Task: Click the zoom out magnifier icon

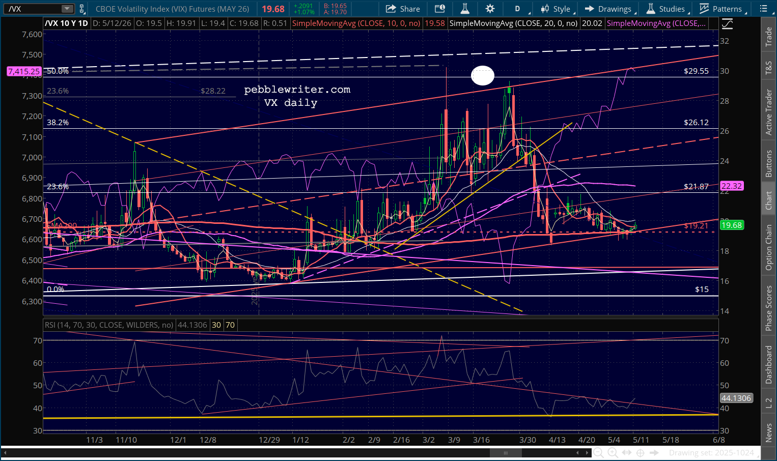Action: (x=598, y=452)
